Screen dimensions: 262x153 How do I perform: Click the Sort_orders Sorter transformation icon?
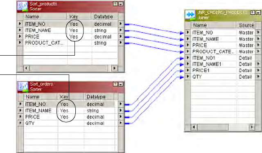(x=23, y=87)
